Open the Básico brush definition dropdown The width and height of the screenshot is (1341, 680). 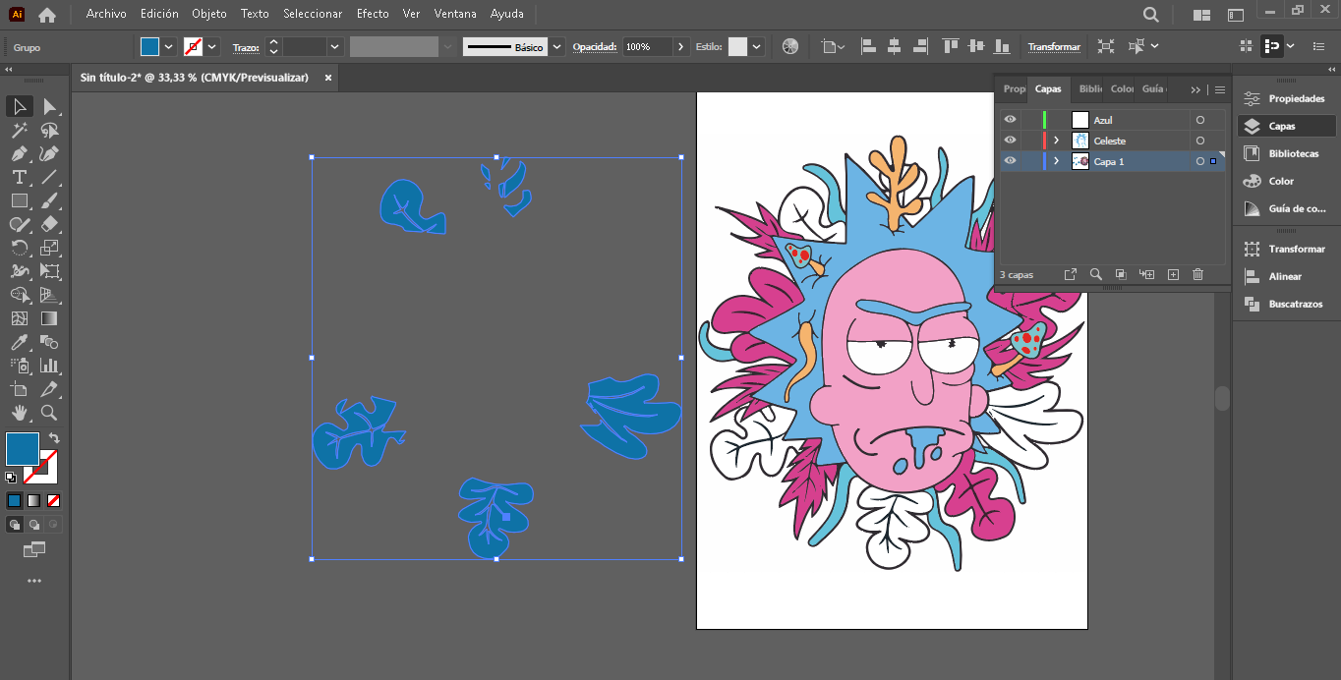(557, 46)
